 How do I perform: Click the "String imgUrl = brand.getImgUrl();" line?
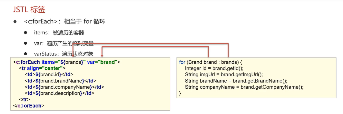point(224,74)
